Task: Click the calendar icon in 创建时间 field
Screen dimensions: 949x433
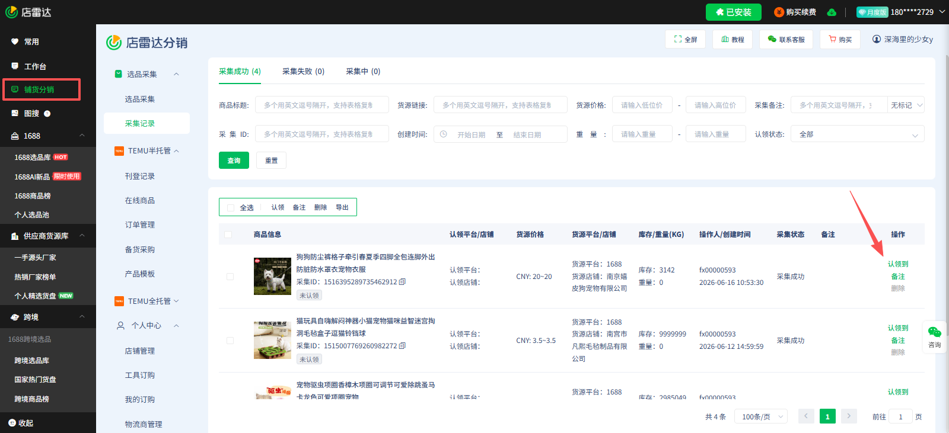Action: 443,134
